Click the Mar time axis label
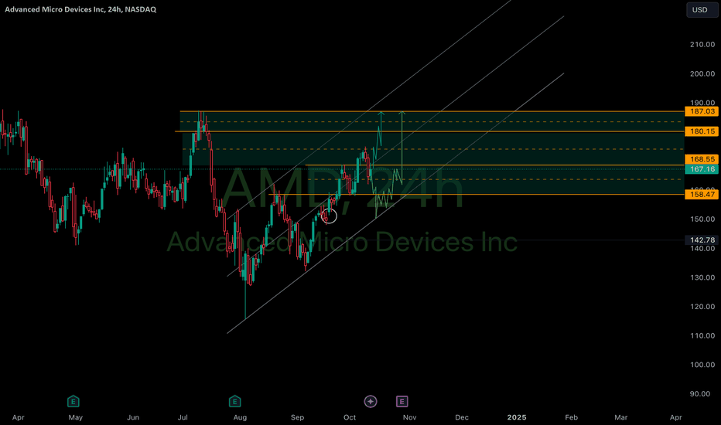The image size is (721, 425). pyautogui.click(x=620, y=417)
